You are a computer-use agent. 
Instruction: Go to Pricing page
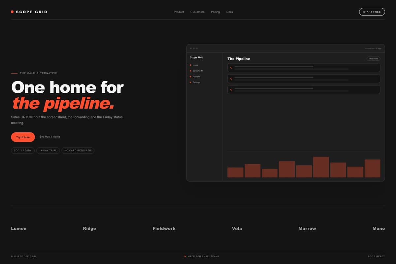pos(215,12)
